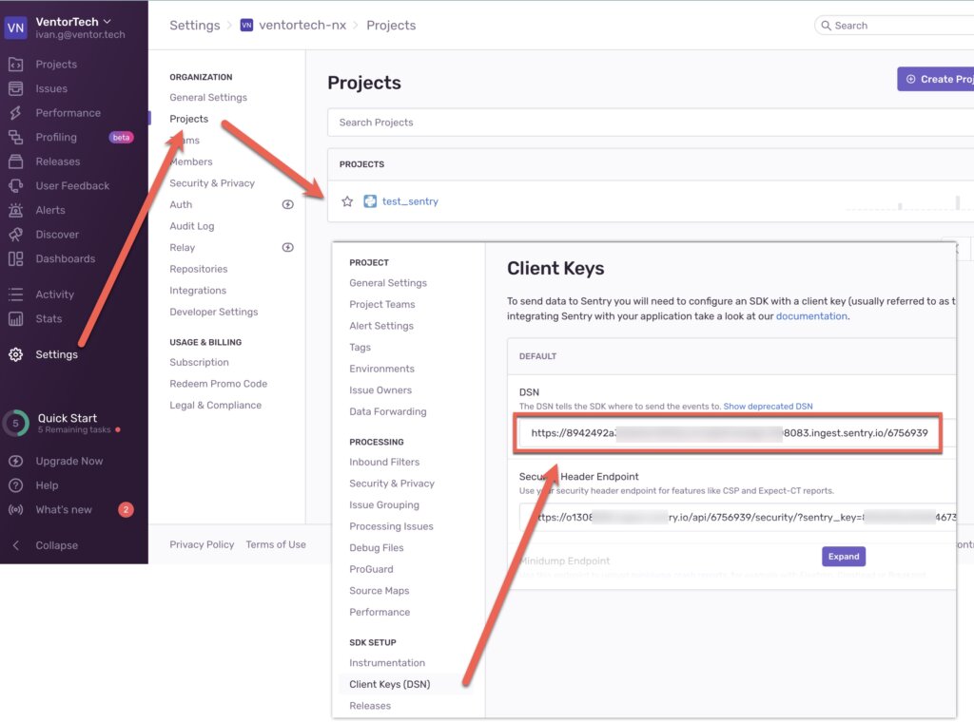Star the test_sentry project
The height and width of the screenshot is (722, 974).
347,201
